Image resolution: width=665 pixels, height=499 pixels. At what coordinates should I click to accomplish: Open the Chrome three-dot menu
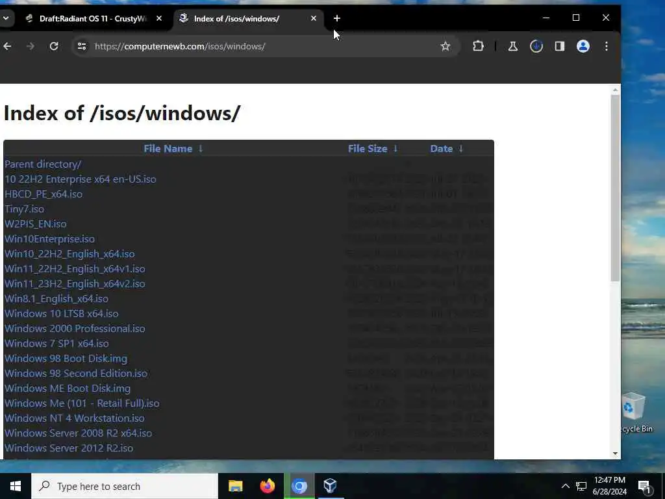[607, 46]
